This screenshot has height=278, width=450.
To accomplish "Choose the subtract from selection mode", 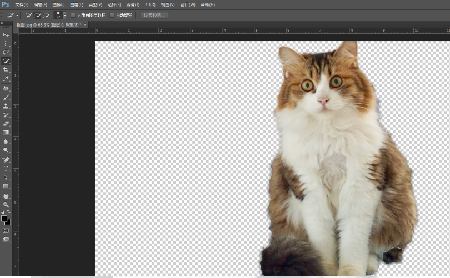I will tap(47, 15).
